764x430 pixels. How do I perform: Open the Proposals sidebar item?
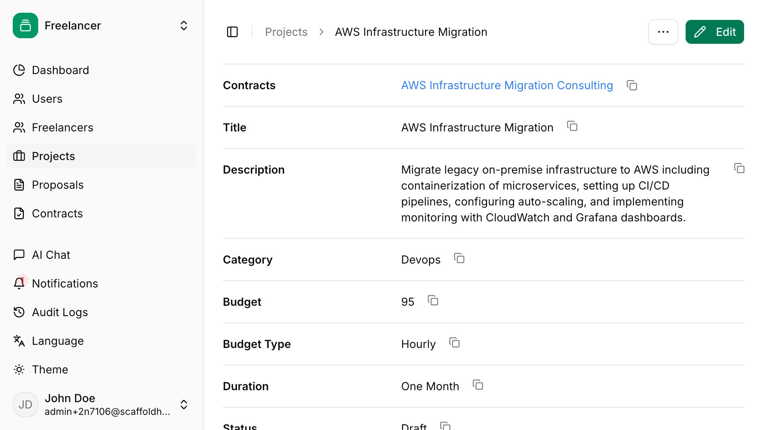tap(58, 185)
